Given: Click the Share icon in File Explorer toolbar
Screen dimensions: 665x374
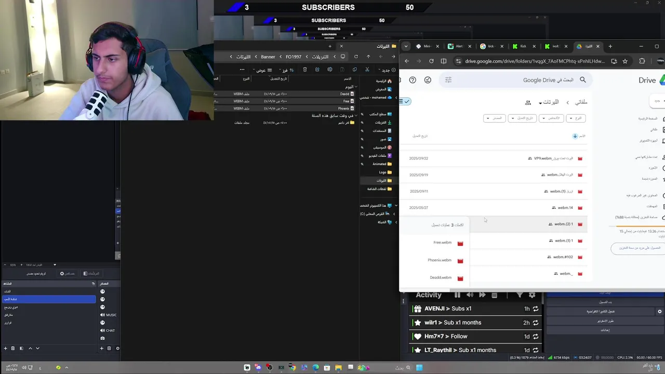Looking at the screenshot, I should click(x=317, y=70).
